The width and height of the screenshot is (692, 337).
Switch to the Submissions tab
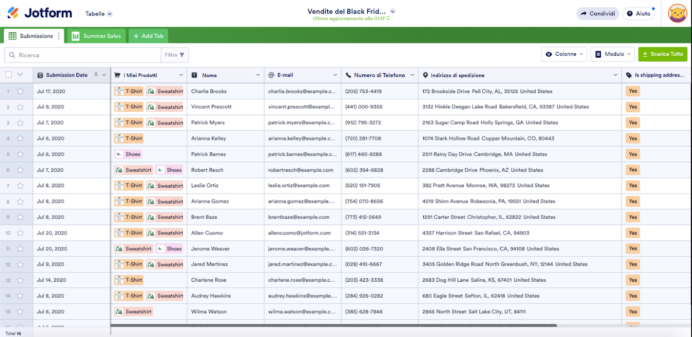click(x=34, y=36)
